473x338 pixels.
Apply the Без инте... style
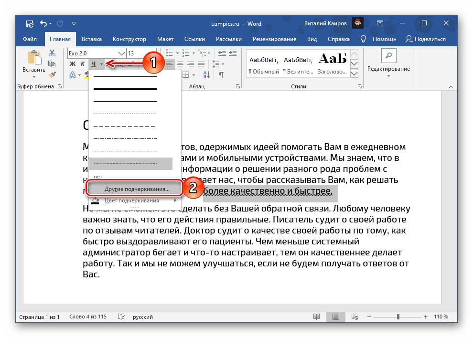pos(298,64)
